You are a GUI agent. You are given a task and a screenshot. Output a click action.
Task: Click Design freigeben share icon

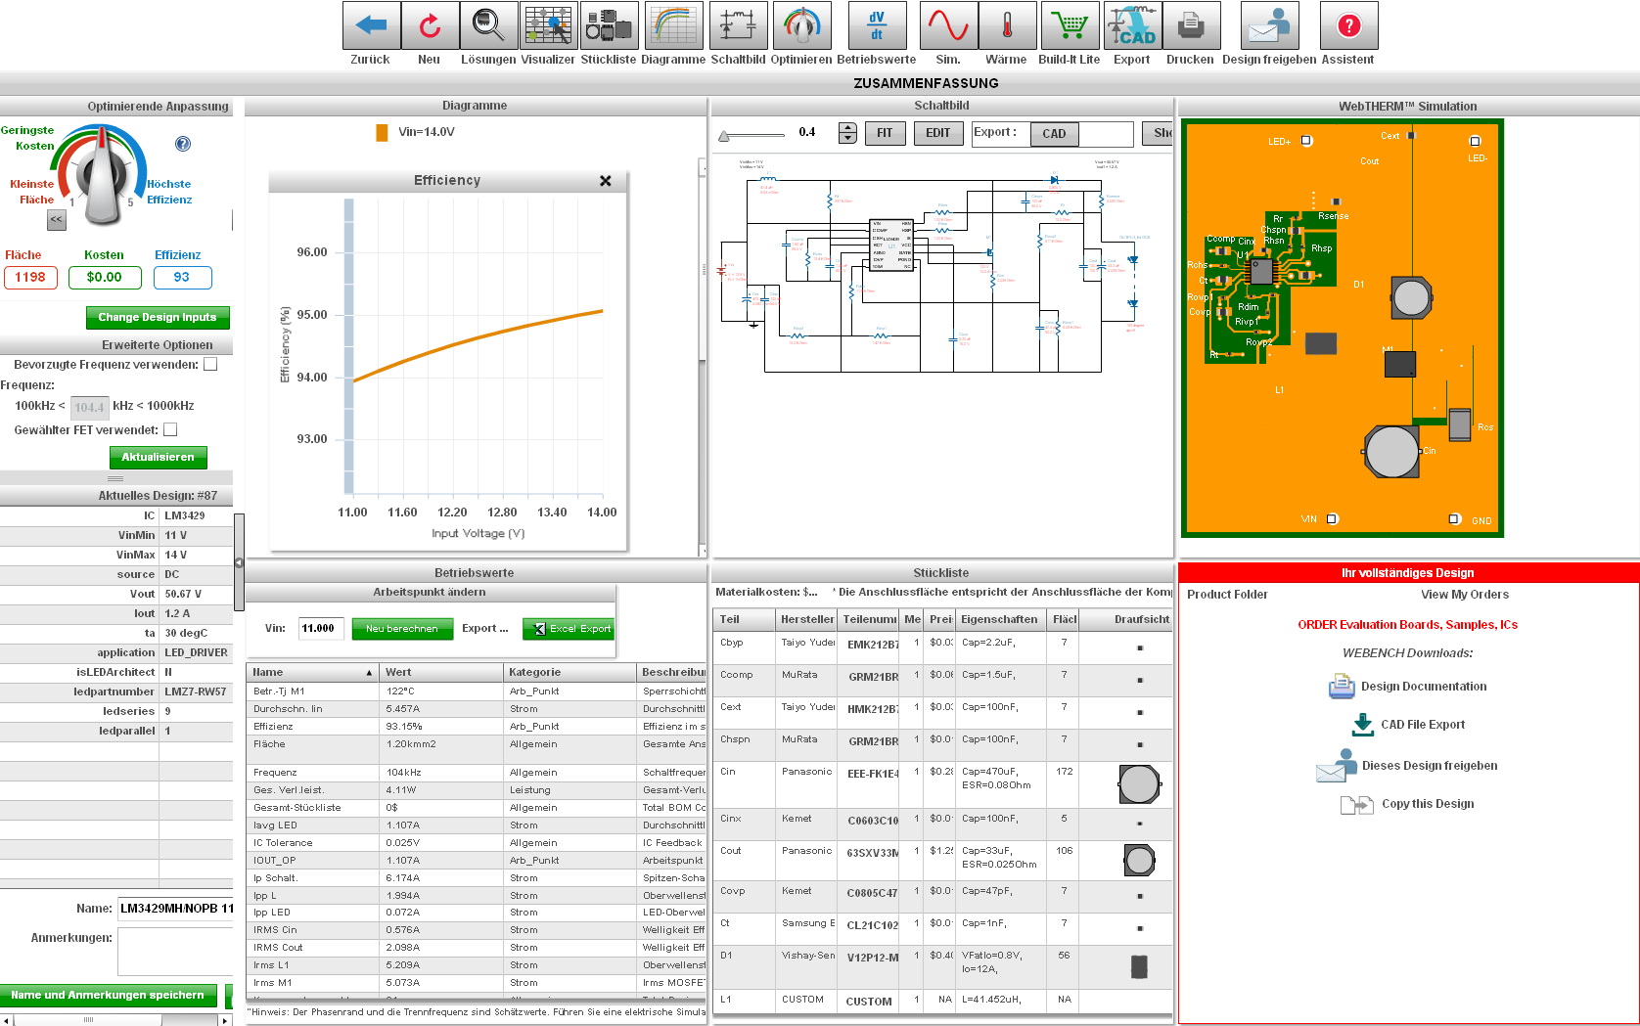[1269, 25]
